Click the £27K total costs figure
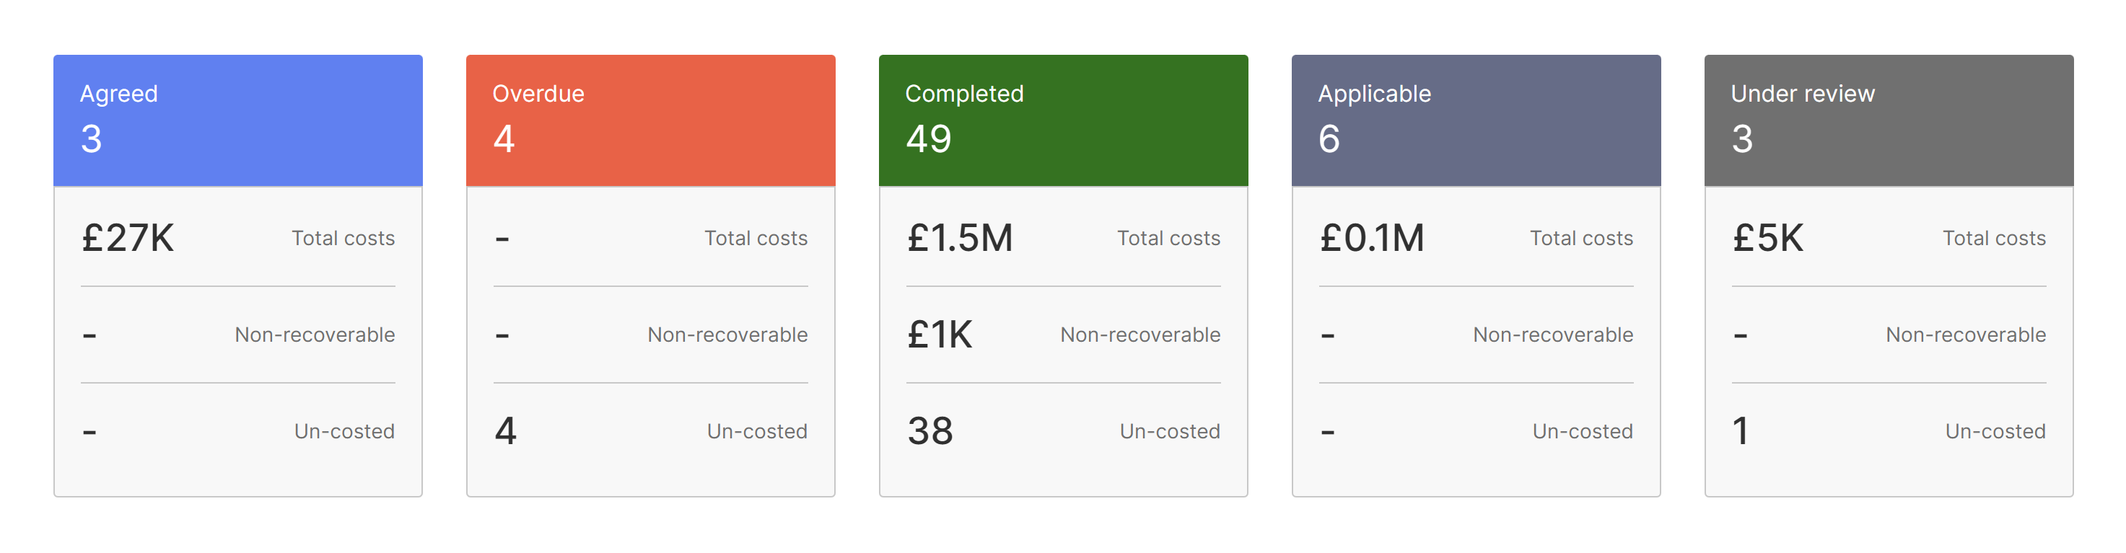Screen dimensions: 2126x553 point(128,238)
